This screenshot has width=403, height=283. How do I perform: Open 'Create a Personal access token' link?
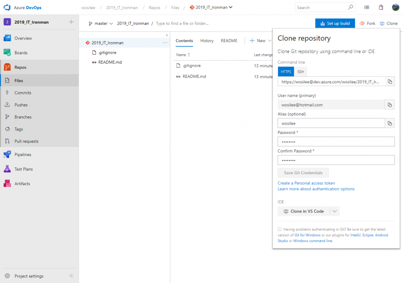tap(306, 183)
